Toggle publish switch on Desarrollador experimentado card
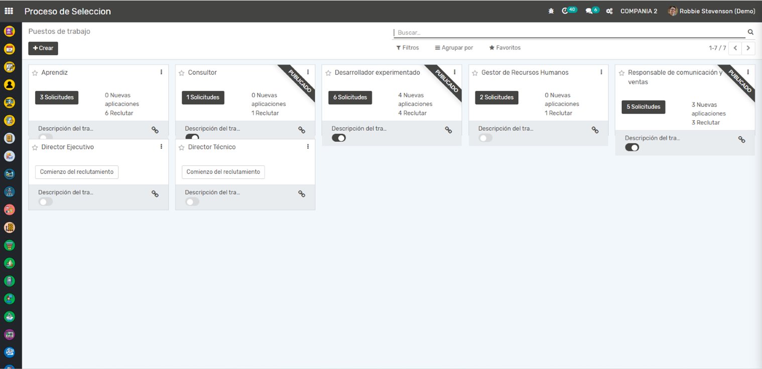 (x=339, y=138)
